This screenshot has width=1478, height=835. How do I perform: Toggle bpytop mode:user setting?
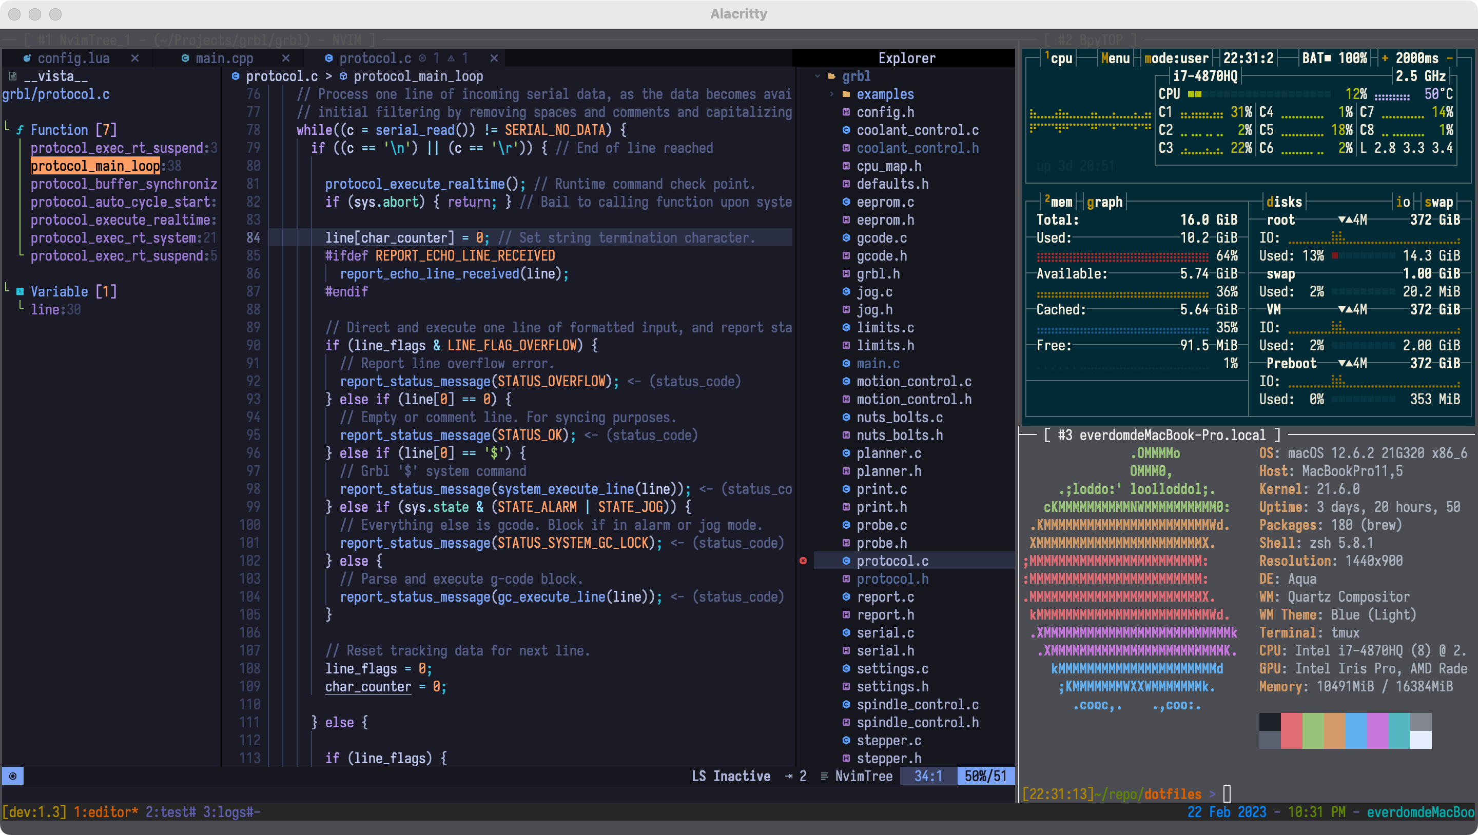coord(1176,58)
